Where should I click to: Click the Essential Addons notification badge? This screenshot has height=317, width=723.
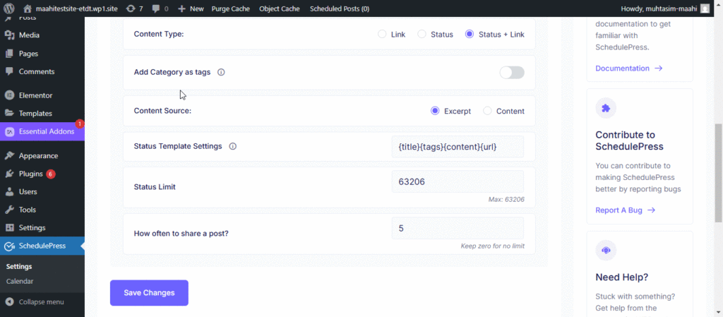click(x=80, y=124)
